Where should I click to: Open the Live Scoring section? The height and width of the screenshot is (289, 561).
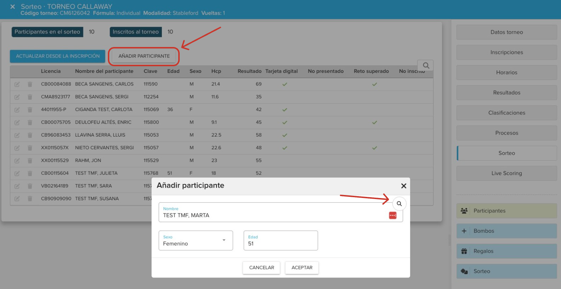(507, 173)
